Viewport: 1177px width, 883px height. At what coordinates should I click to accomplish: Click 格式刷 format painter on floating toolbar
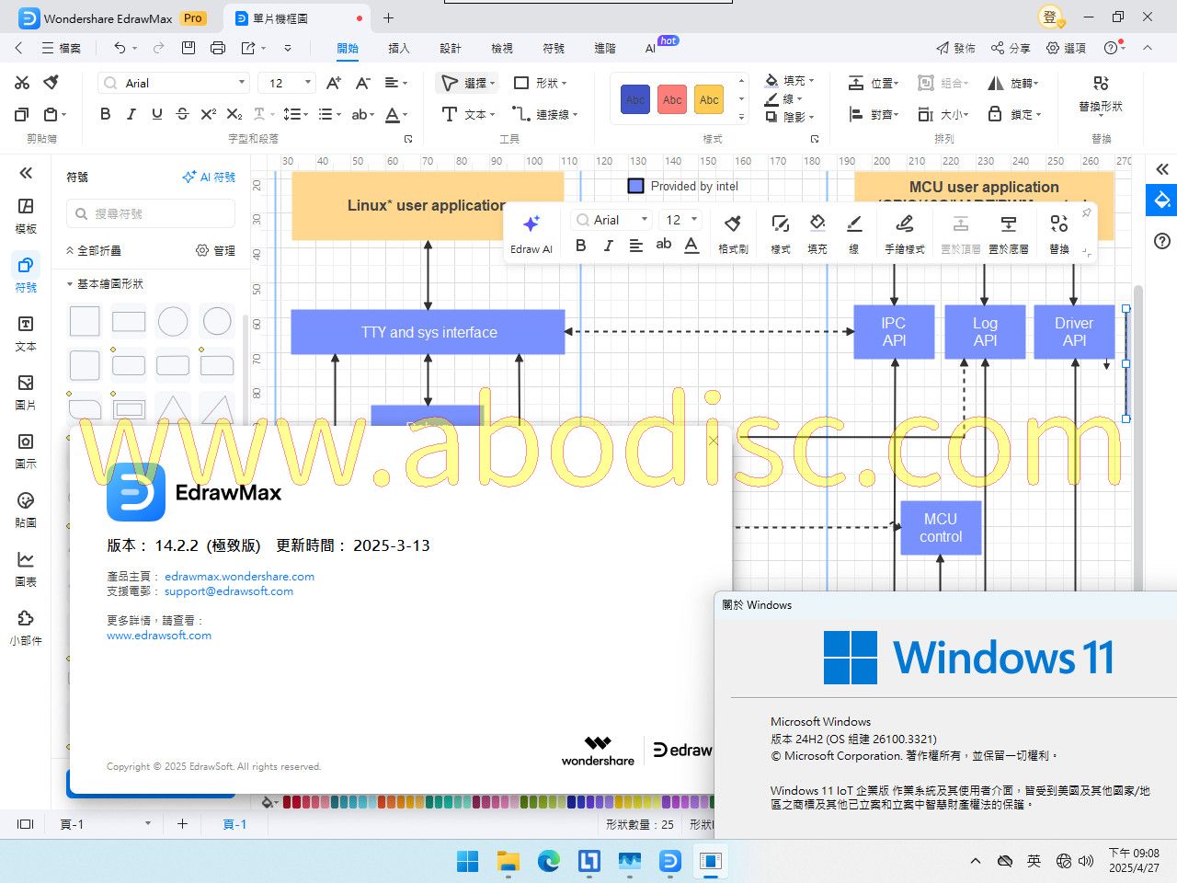(x=733, y=233)
